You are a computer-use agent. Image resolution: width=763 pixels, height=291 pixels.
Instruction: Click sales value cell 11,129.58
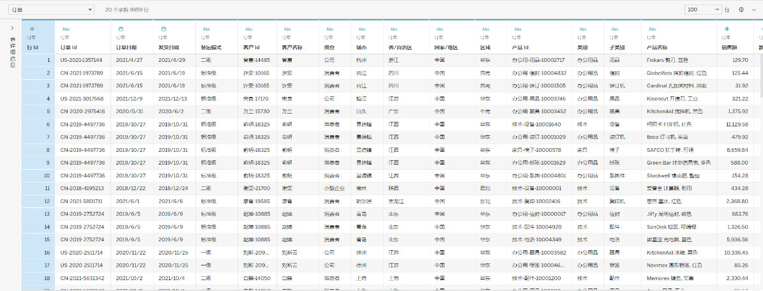736,124
